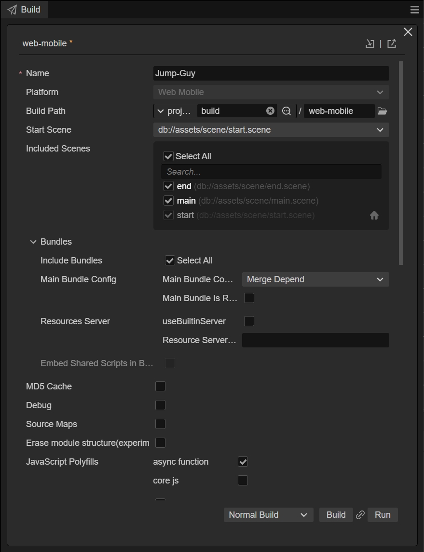Click the browse path icon beside build field
This screenshot has height=552, width=424.
(287, 111)
